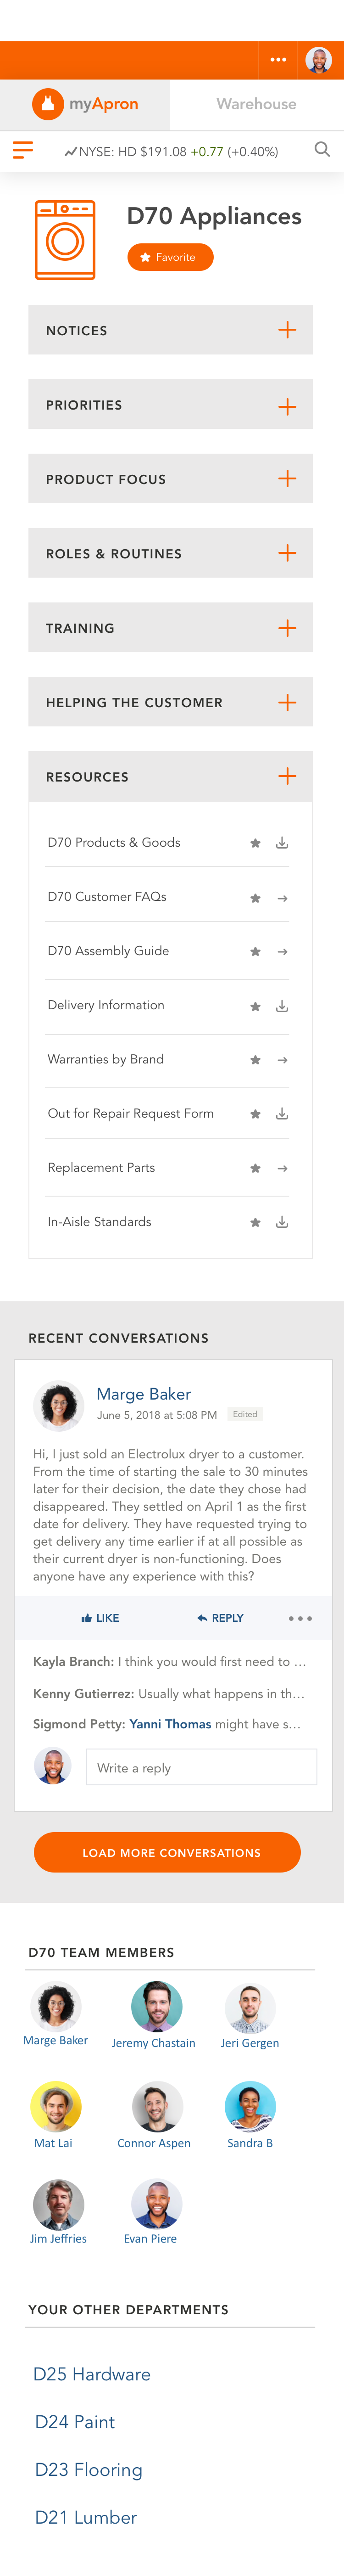The image size is (344, 2576).
Task: Like Marge Baker's conversation post
Action: (x=100, y=1618)
